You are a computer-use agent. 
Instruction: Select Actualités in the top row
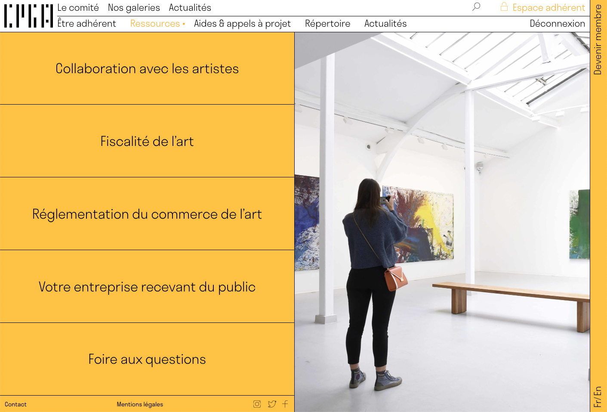[190, 8]
